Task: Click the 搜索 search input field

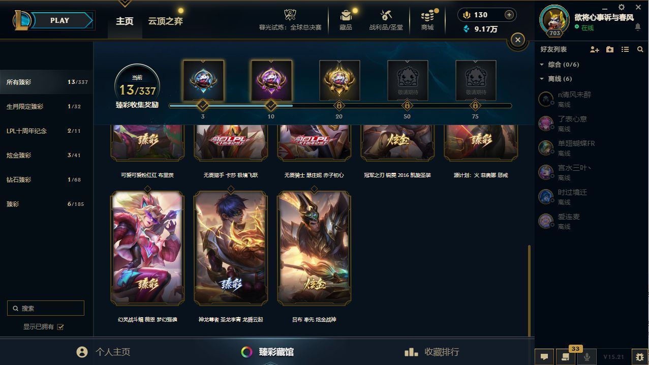Action: click(x=46, y=308)
